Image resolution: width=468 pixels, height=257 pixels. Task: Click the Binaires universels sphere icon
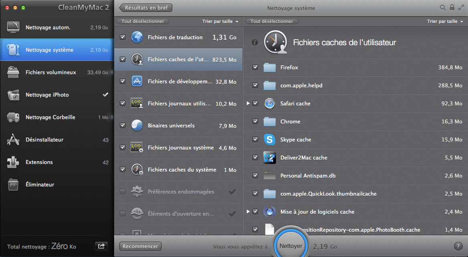click(x=137, y=125)
